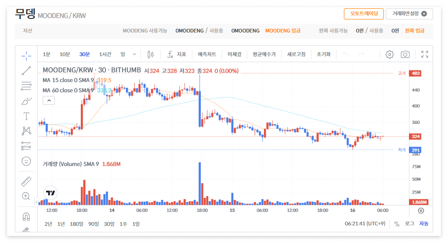Screen dimensions: 448x243
Task: Take a chart snapshot with camera icon
Action: [x=405, y=54]
